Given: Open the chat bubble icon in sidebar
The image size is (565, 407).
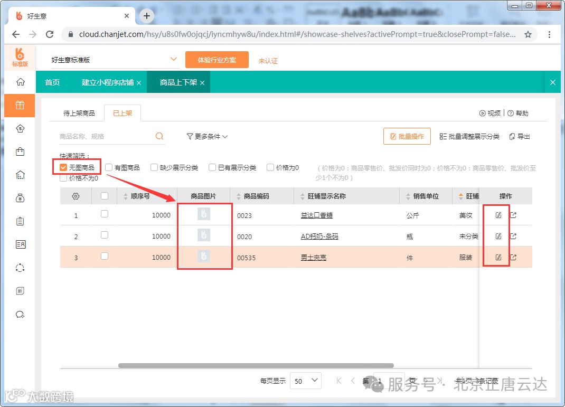Looking at the screenshot, I should [20, 315].
